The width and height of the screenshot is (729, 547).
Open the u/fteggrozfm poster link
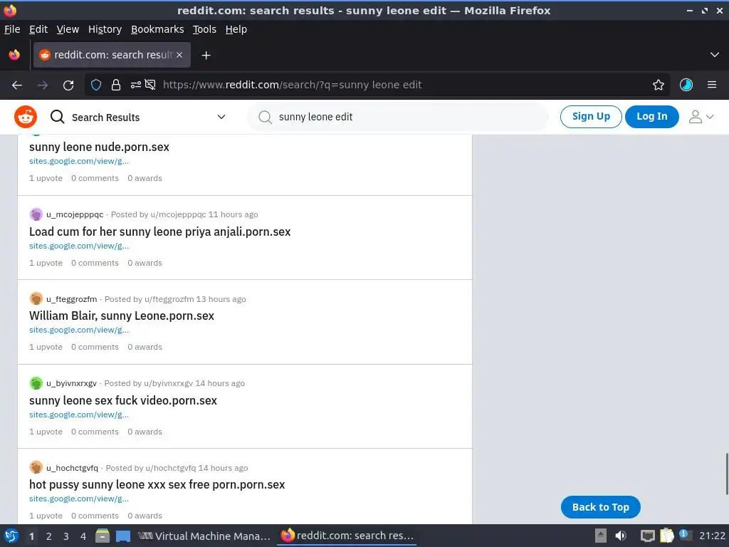[x=169, y=299]
